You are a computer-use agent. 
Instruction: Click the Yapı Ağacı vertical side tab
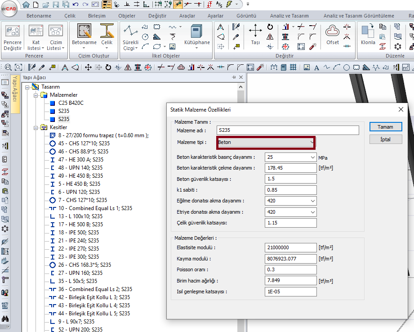coord(15,94)
